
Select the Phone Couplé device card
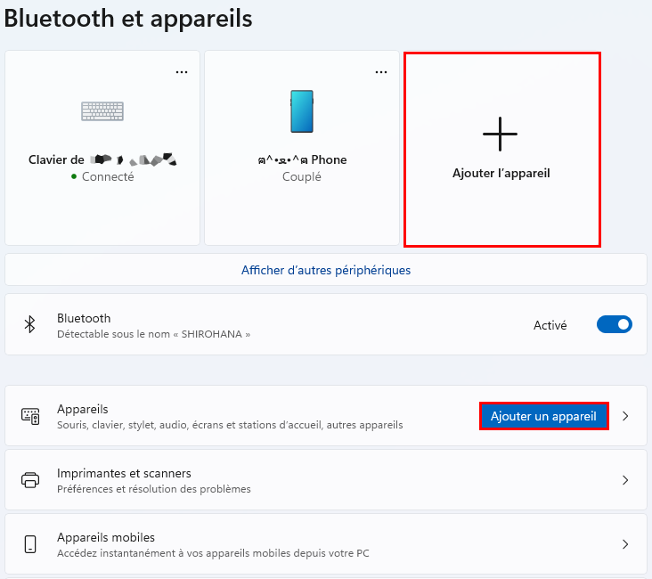[x=302, y=148]
